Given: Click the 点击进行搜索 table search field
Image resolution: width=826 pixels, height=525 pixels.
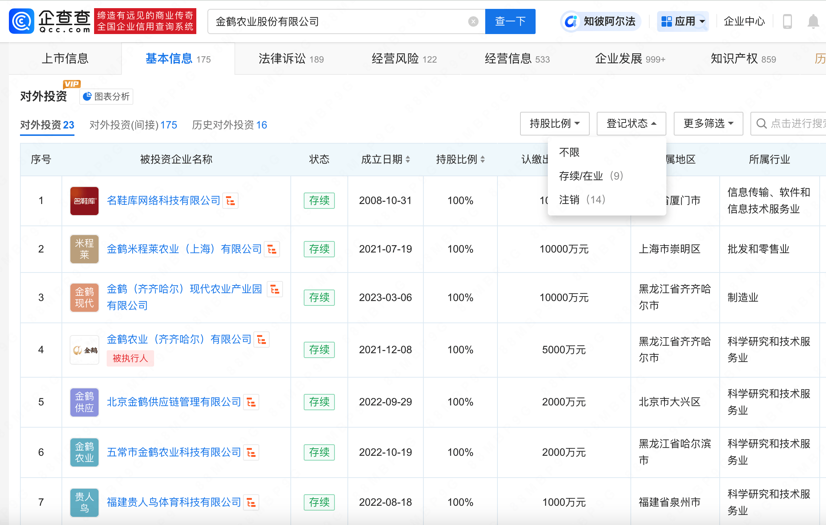Looking at the screenshot, I should 789,124.
